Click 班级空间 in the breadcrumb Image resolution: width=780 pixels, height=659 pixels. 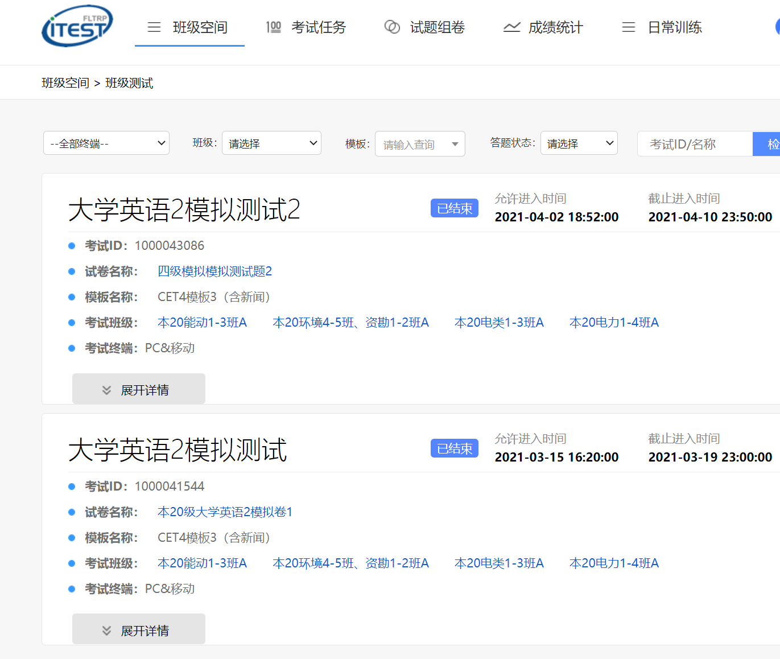pyautogui.click(x=65, y=82)
